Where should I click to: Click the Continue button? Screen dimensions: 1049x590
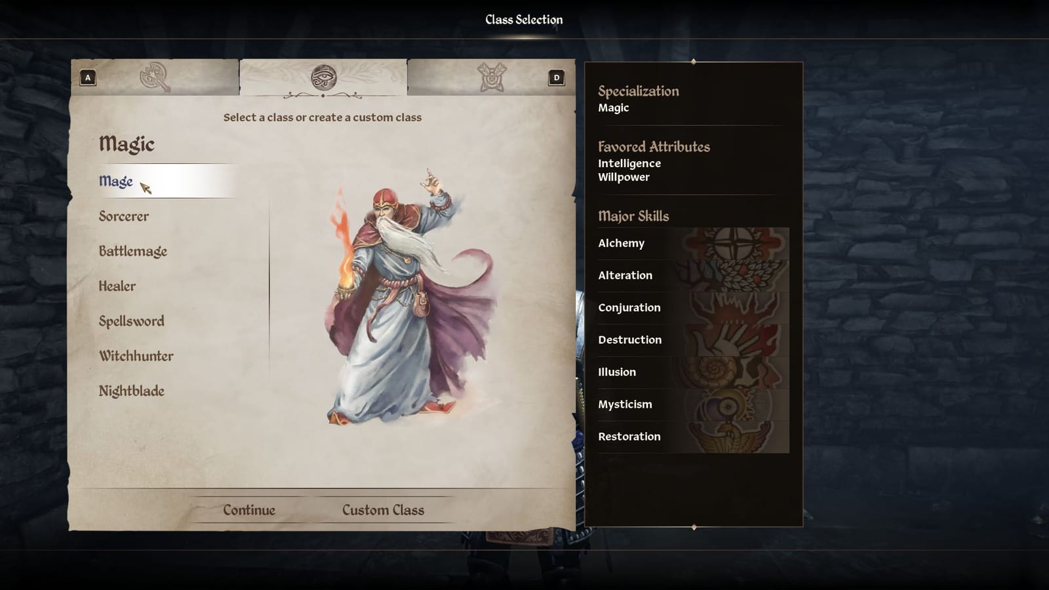pyautogui.click(x=249, y=510)
